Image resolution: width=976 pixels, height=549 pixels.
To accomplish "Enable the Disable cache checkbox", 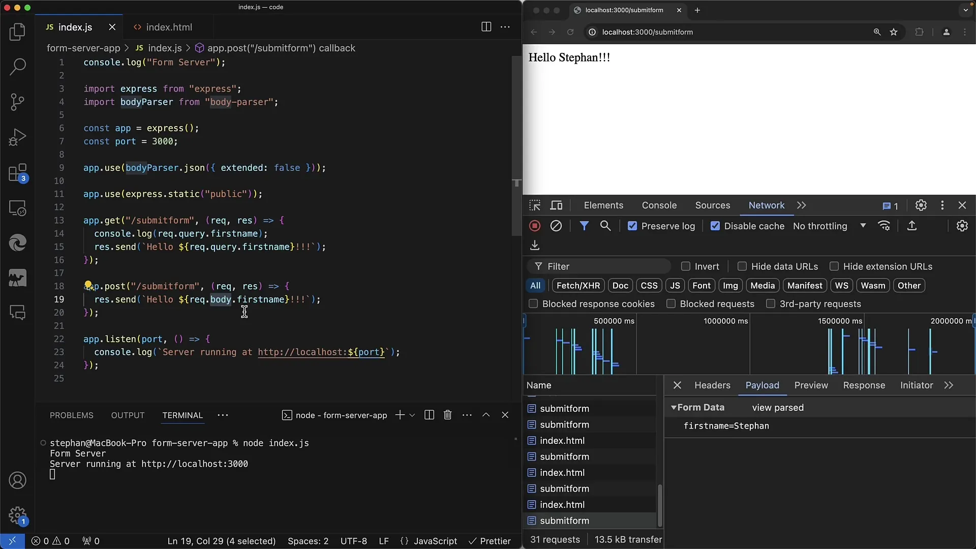I will [x=715, y=226].
